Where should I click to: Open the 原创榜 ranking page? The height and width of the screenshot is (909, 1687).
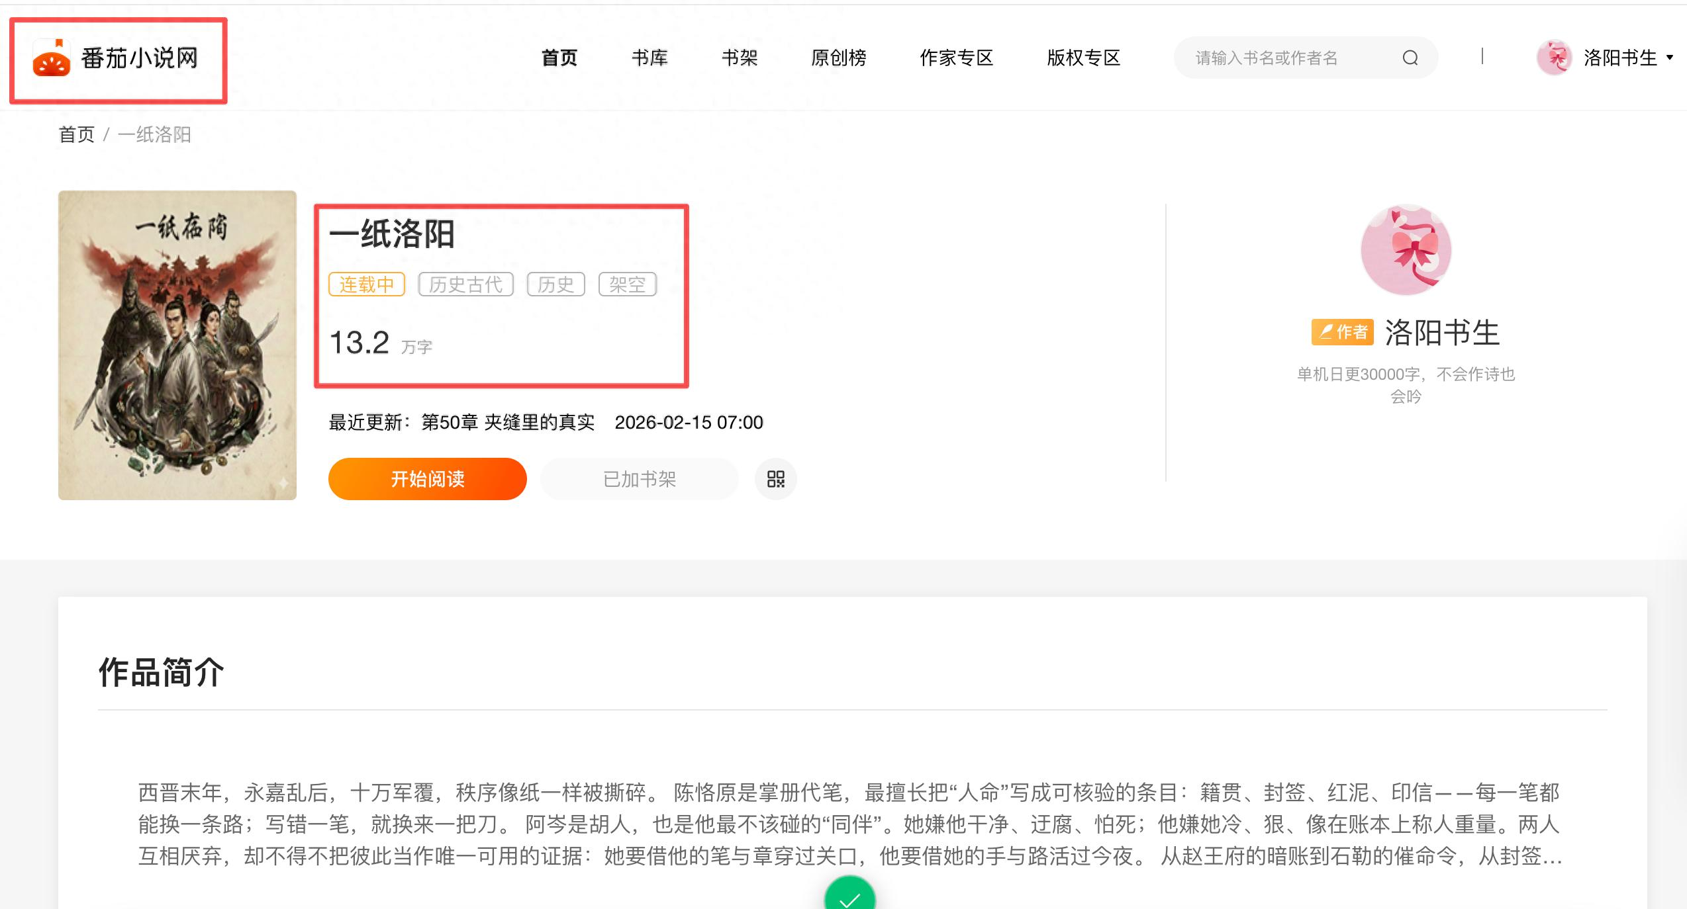coord(839,58)
